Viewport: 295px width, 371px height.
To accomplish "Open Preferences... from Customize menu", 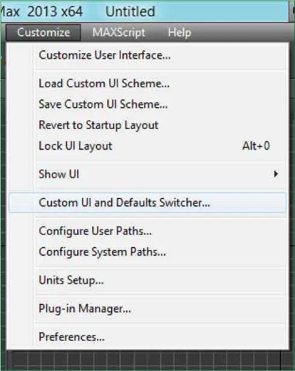I will click(x=147, y=337).
